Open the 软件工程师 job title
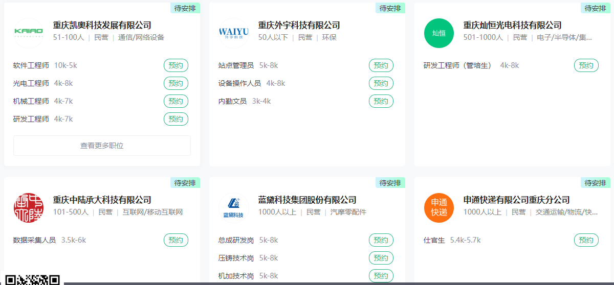Image resolution: width=614 pixels, height=285 pixels. (31, 65)
